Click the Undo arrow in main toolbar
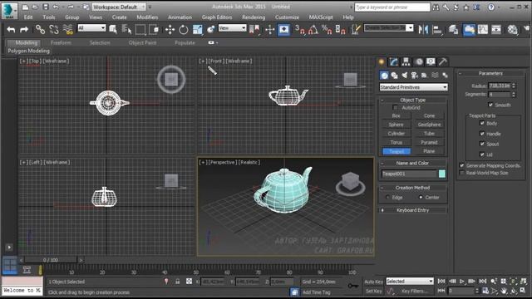 [11, 30]
